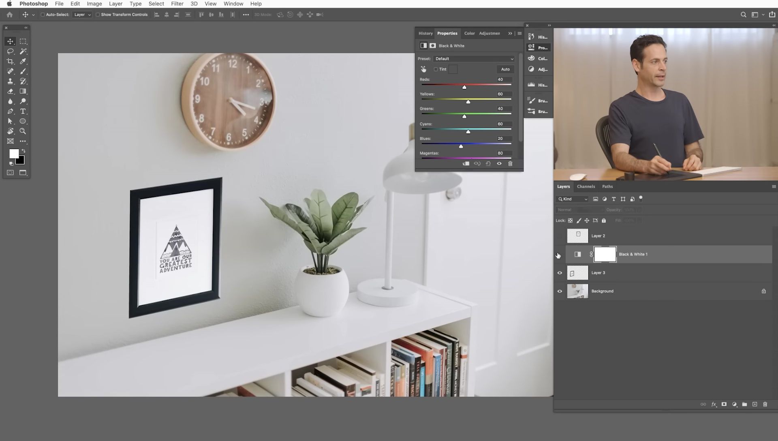Viewport: 778px width, 441px height.
Task: Clip adjustment to layer below icon
Action: pos(466,164)
